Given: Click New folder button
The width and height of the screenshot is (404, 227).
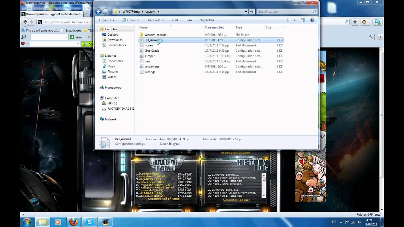Looking at the screenshot, I should coord(207,20).
